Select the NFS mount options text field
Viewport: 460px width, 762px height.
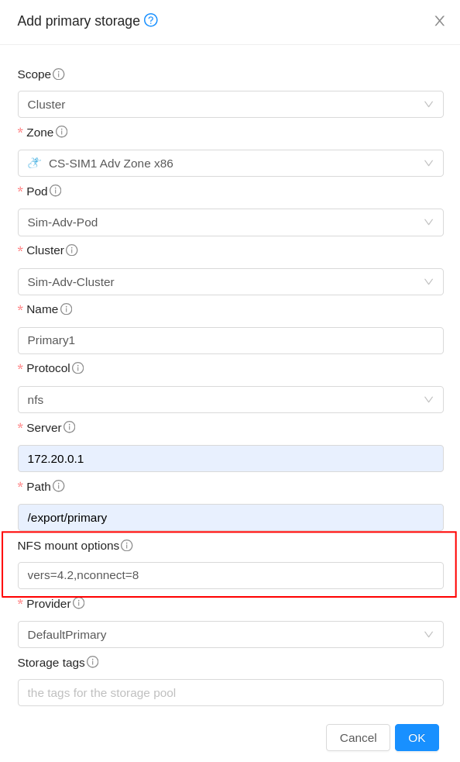pyautogui.click(x=230, y=575)
